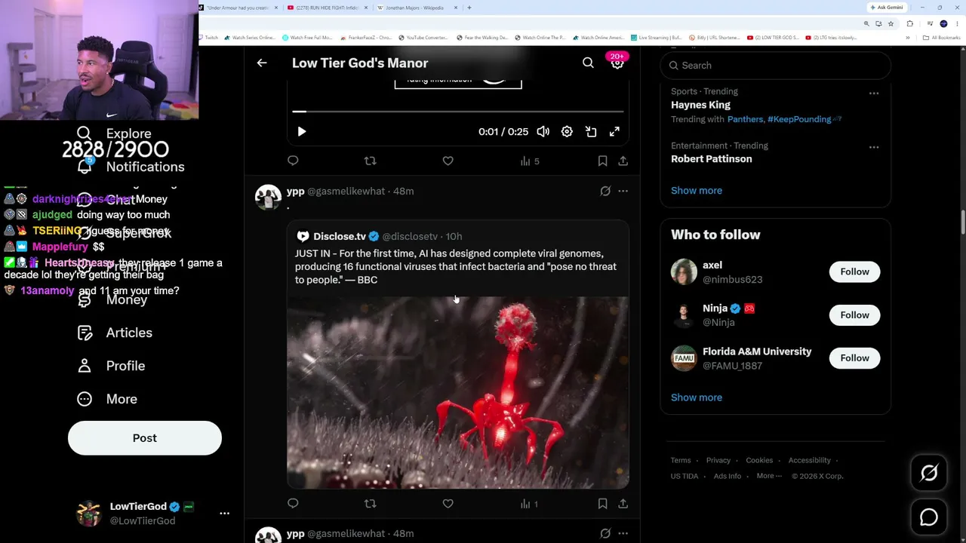Open ypp's profile name link
Screen dimensions: 966x543
click(295, 192)
